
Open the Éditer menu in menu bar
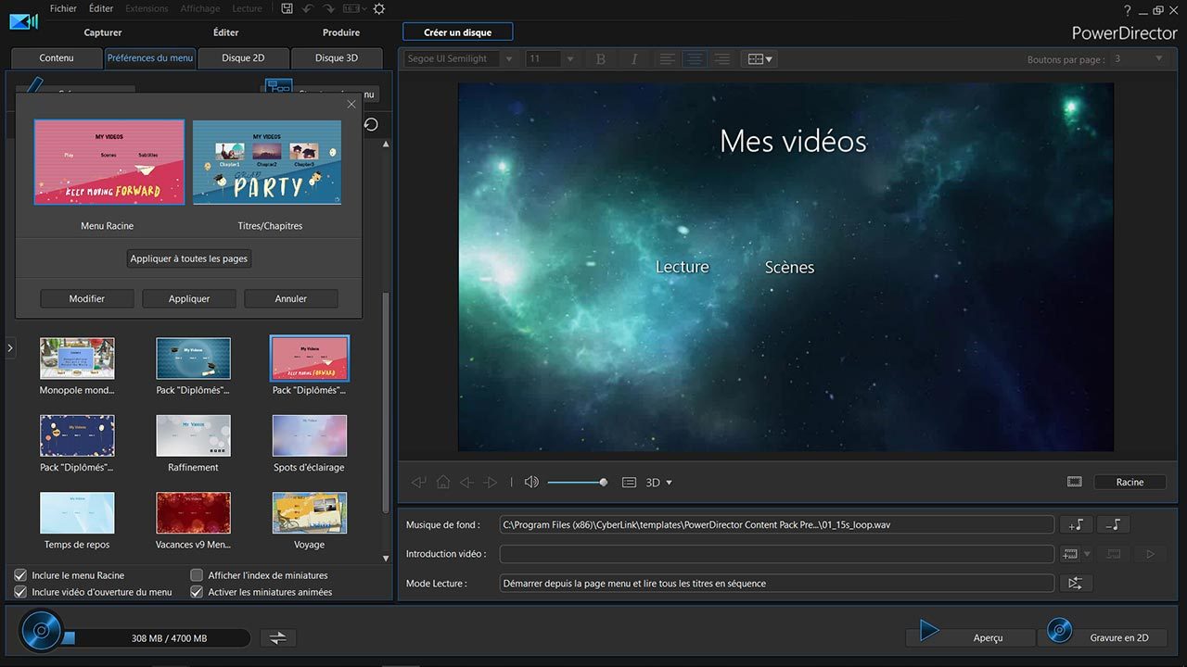click(x=101, y=8)
